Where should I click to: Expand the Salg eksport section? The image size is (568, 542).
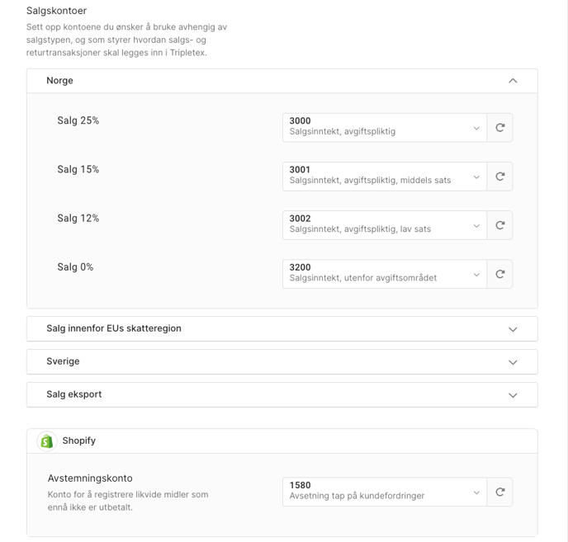coord(282,394)
